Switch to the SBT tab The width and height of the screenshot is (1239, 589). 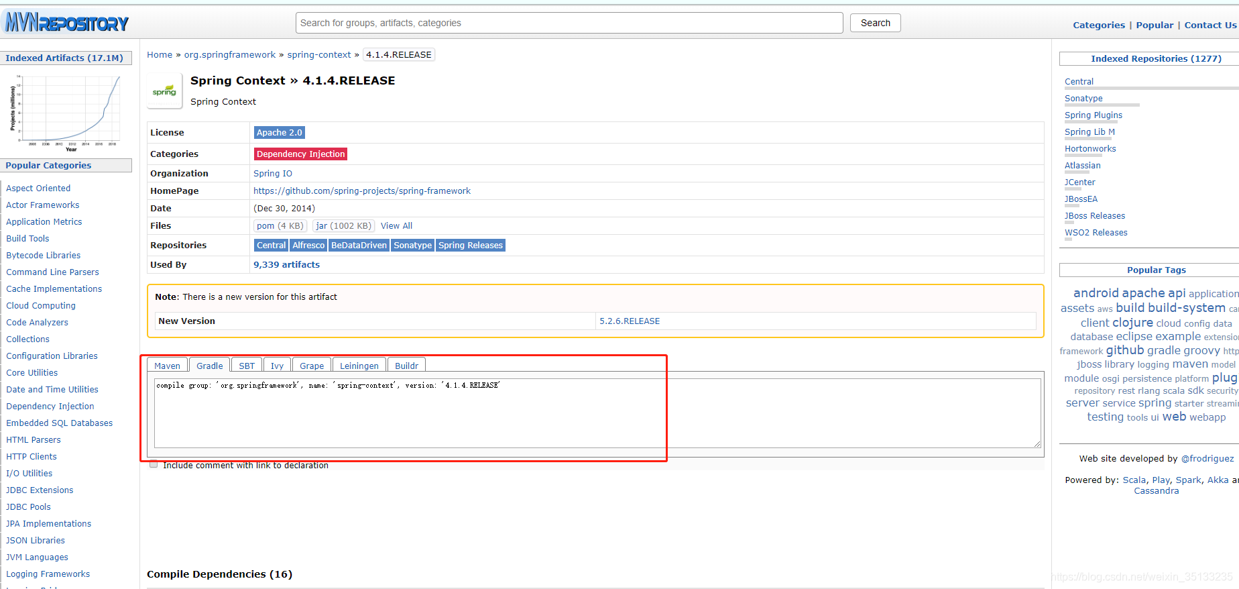coord(247,366)
